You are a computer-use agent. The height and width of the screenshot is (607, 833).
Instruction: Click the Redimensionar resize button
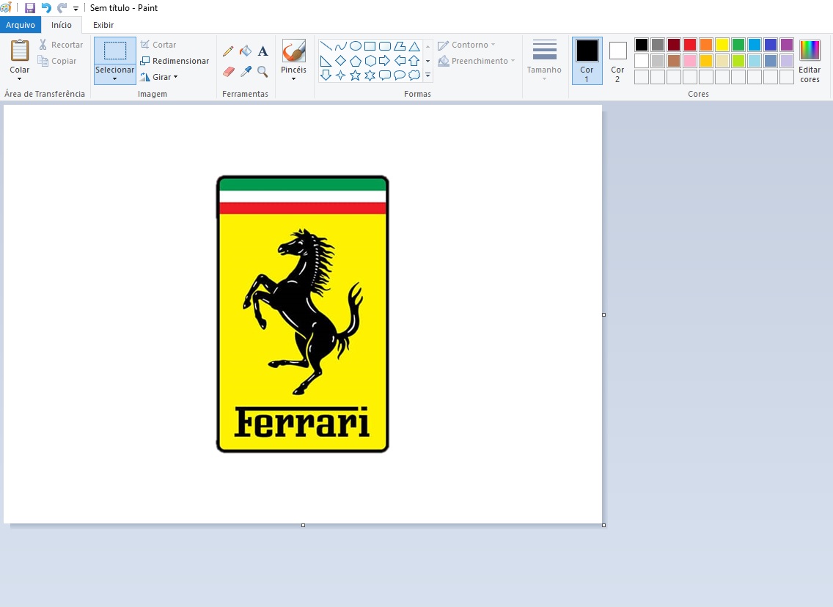click(x=175, y=61)
